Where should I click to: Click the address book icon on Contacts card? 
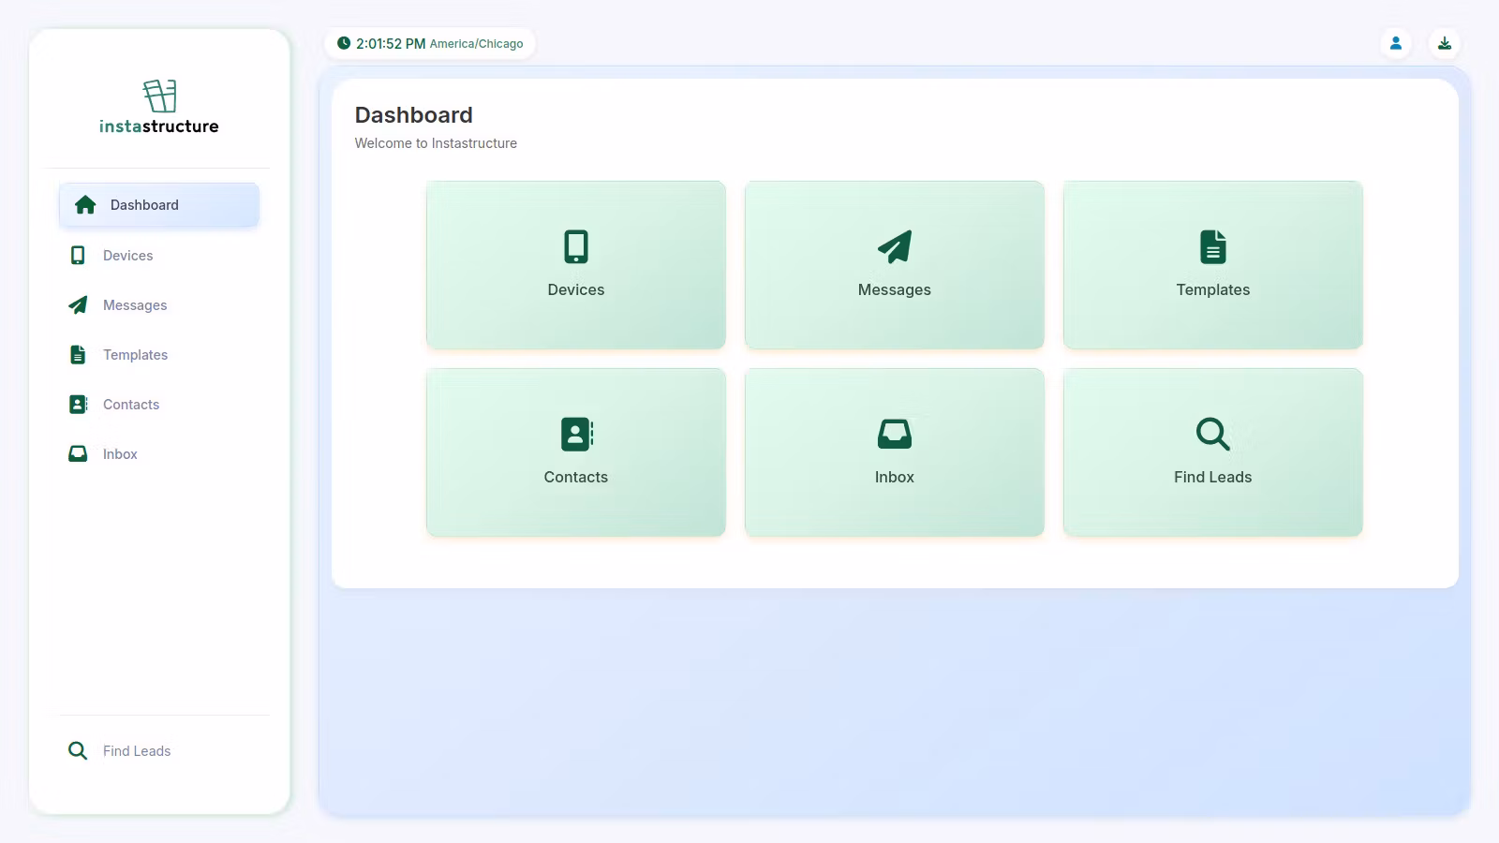click(576, 434)
